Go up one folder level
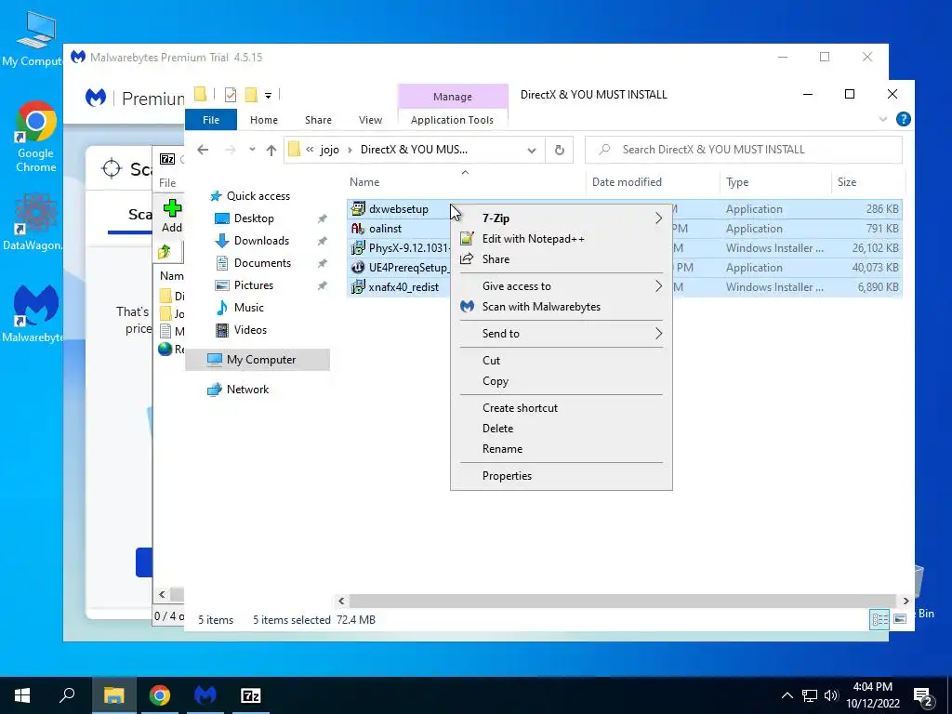 271,150
